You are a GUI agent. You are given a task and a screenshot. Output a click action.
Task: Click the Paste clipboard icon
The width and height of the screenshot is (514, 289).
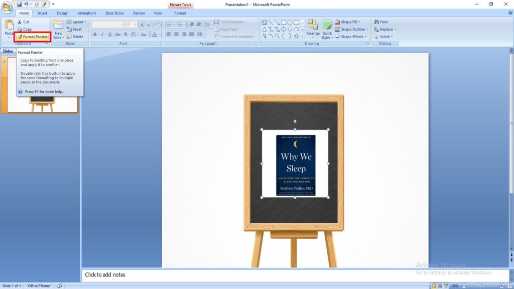click(x=9, y=25)
